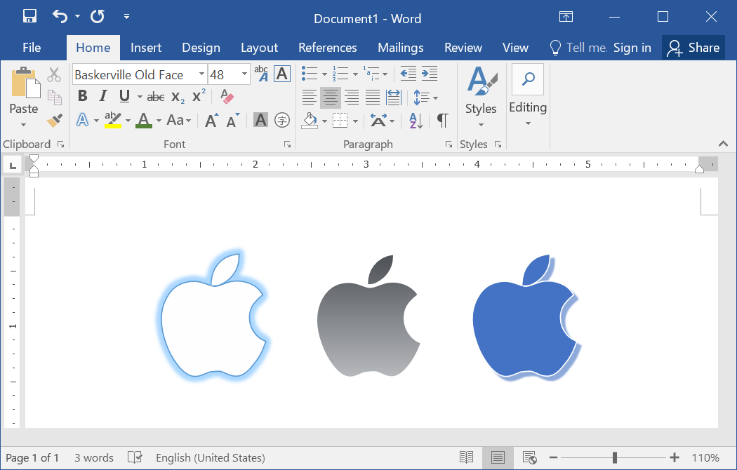737x470 pixels.
Task: Toggle Show/Hide paragraph marks
Action: point(442,120)
